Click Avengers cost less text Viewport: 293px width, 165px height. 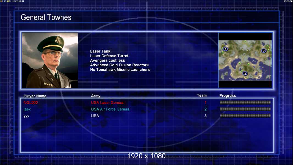point(107,60)
